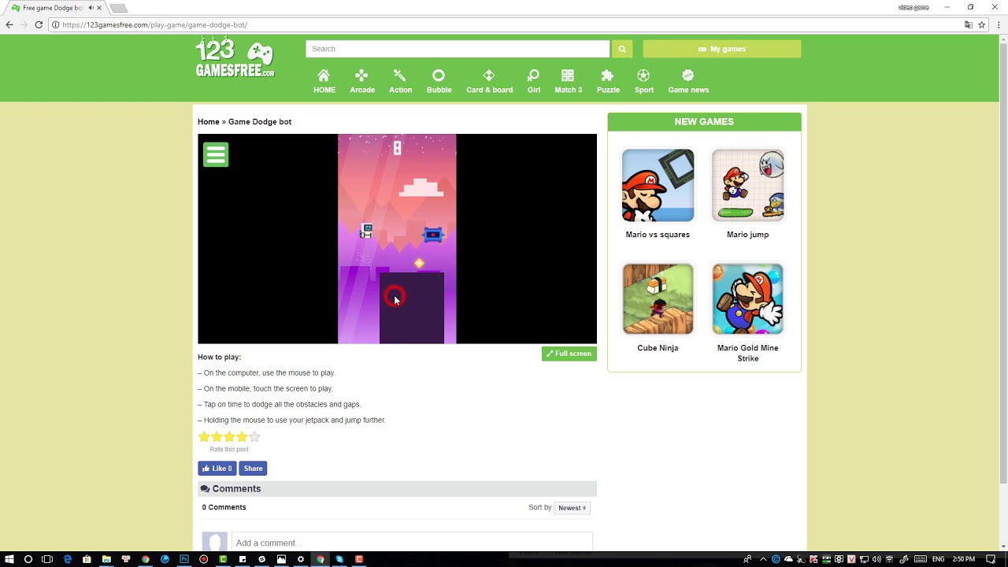This screenshot has height=567, width=1008.
Task: Rate the game five stars
Action: coord(254,437)
